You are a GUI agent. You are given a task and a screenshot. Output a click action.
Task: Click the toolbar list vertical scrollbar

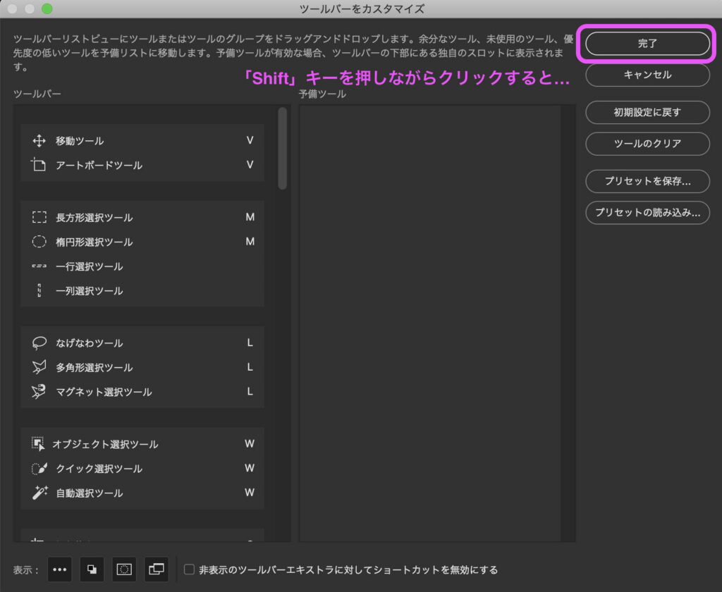pyautogui.click(x=283, y=148)
